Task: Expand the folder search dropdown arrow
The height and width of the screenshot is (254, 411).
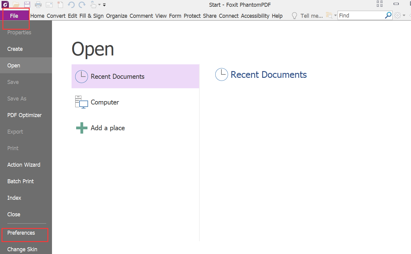Action: pyautogui.click(x=335, y=15)
